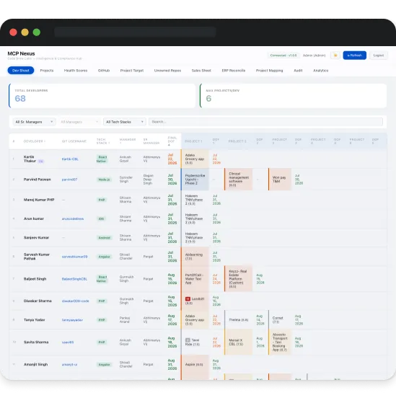396x398 pixels.
Task: Click the Max Projects/Dev 6 card
Action: pyautogui.click(x=294, y=95)
